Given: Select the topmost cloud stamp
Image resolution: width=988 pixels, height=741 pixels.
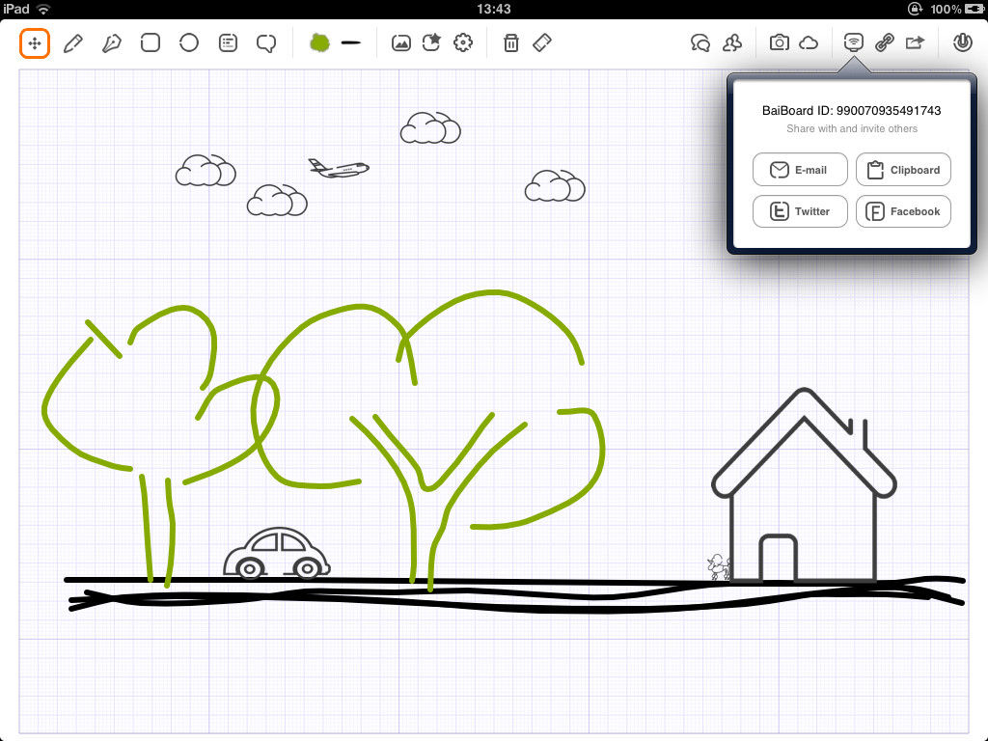Looking at the screenshot, I should [430, 128].
